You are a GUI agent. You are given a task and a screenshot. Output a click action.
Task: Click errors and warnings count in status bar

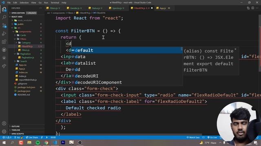click(x=7, y=137)
